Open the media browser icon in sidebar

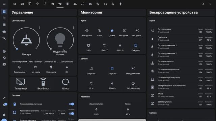(x=4, y=65)
